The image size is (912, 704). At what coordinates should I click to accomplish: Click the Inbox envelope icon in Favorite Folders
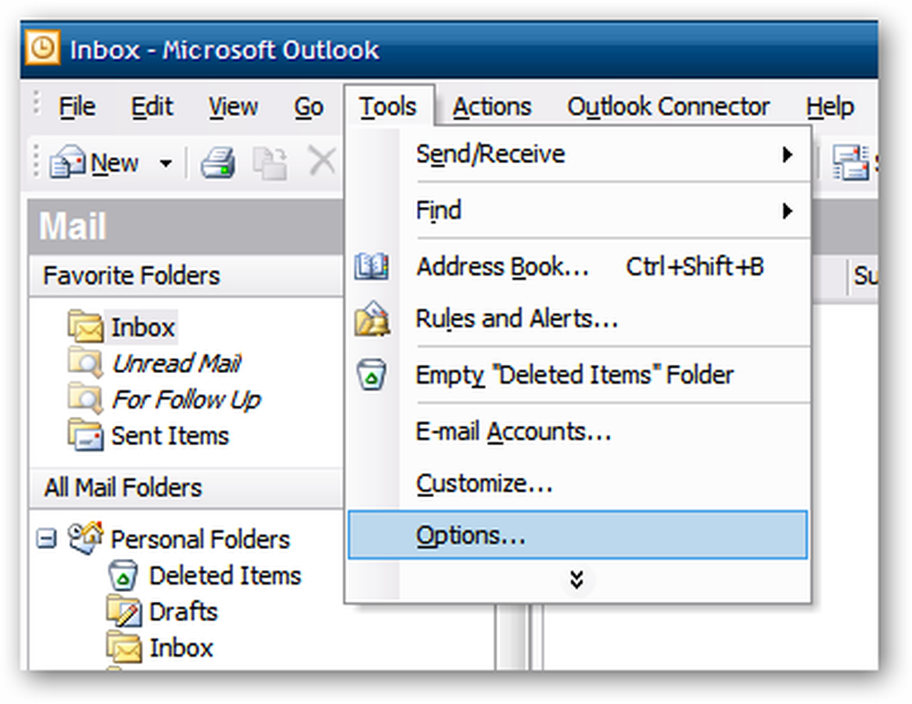click(86, 326)
